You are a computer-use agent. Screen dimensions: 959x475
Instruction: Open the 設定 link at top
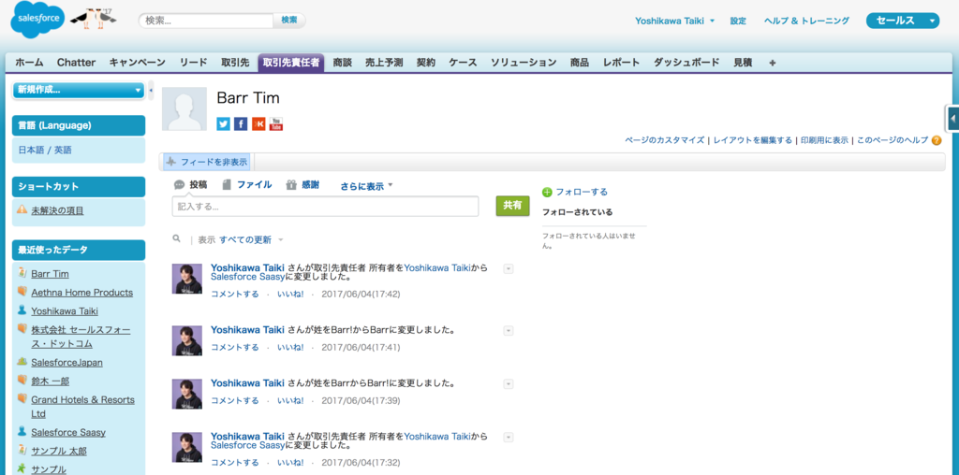[738, 21]
